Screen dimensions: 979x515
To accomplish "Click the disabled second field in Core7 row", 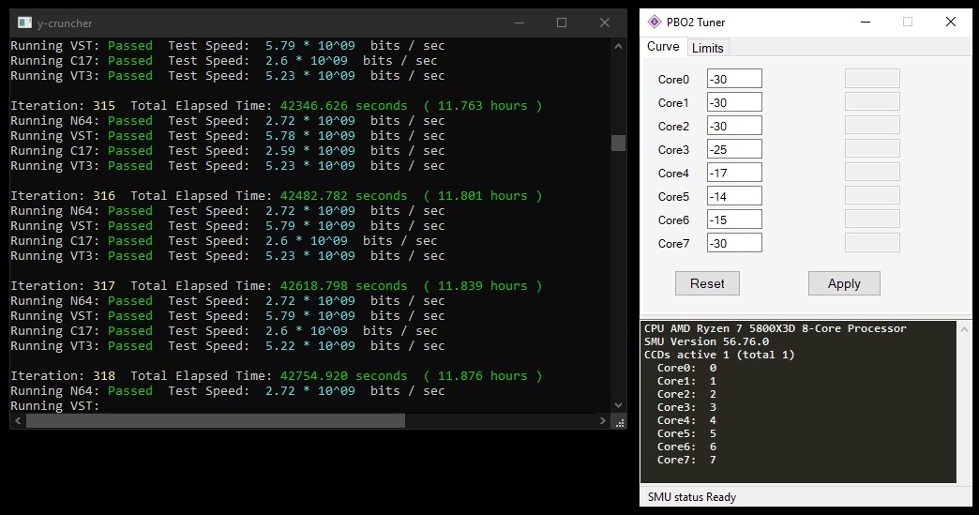I will [872, 243].
